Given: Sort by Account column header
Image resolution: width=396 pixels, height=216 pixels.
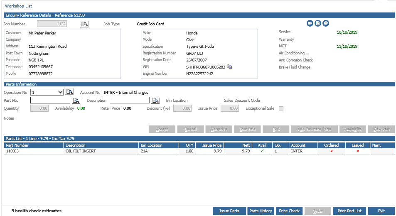Looking at the screenshot, I should (x=303, y=145).
